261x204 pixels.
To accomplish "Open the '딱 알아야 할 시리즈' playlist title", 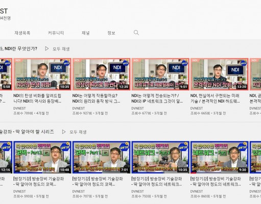I will [27, 132].
